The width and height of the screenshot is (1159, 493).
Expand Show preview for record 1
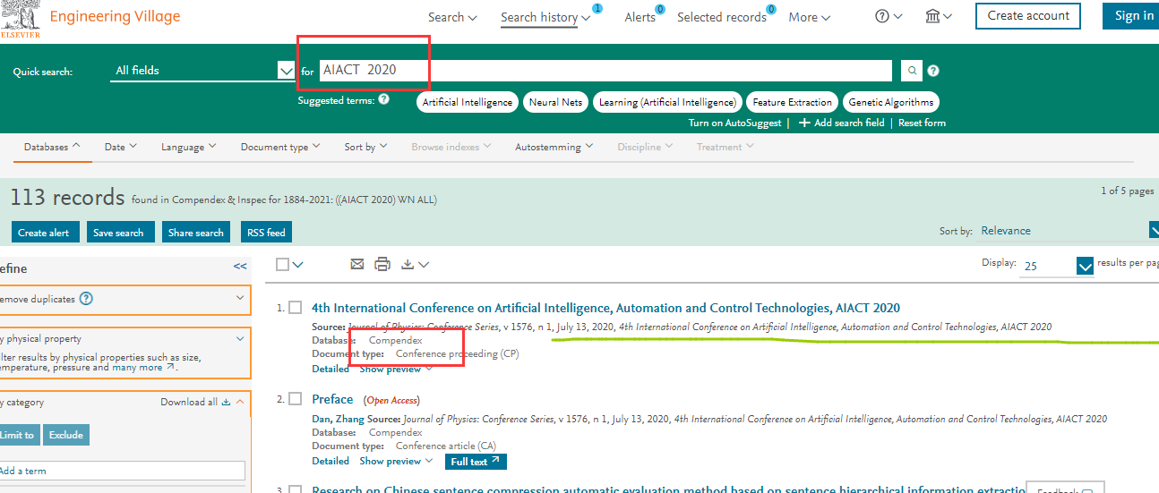(x=396, y=369)
